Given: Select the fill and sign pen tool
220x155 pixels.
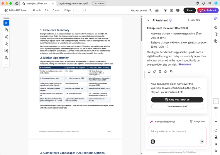Looking at the screenshot, I should (x=6, y=57).
